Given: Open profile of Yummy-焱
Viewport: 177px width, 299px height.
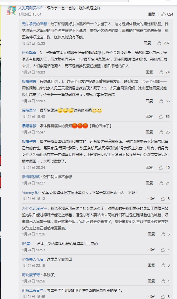Looking at the screenshot, I should tap(30, 193).
